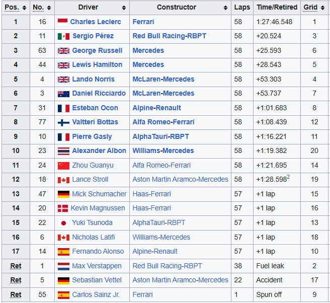Click the Finnish flag beside Valtteri Bottas
This screenshot has width=330, height=303.
[x=63, y=122]
